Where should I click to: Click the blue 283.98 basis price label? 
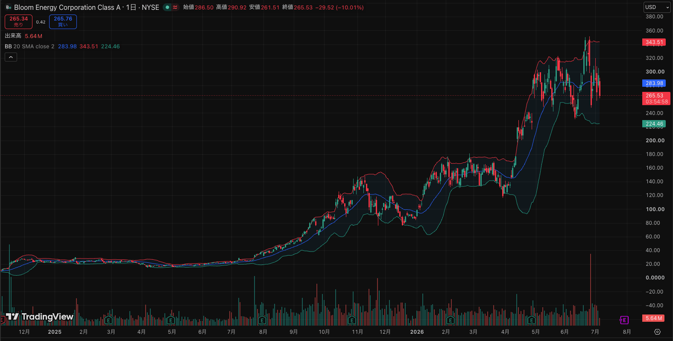tap(654, 83)
